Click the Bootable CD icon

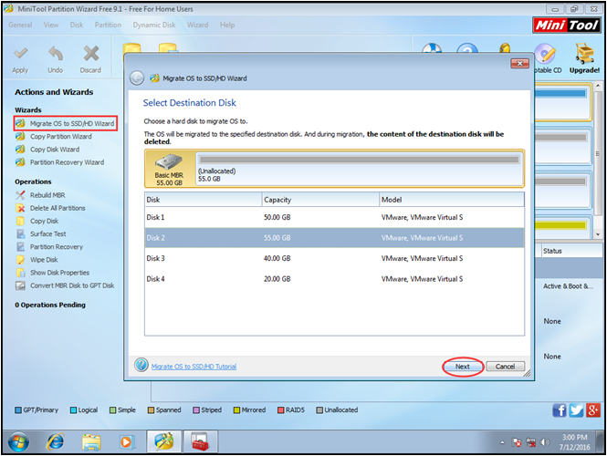click(545, 54)
